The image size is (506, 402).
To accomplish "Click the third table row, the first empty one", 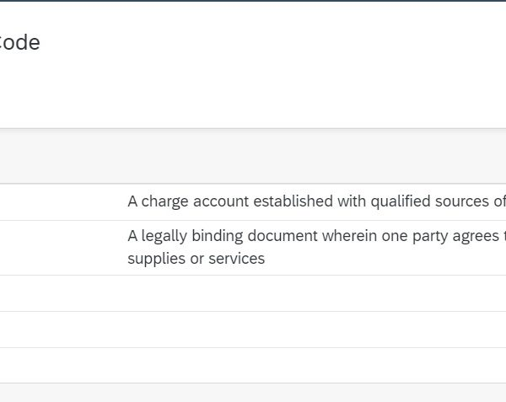I will [x=253, y=293].
